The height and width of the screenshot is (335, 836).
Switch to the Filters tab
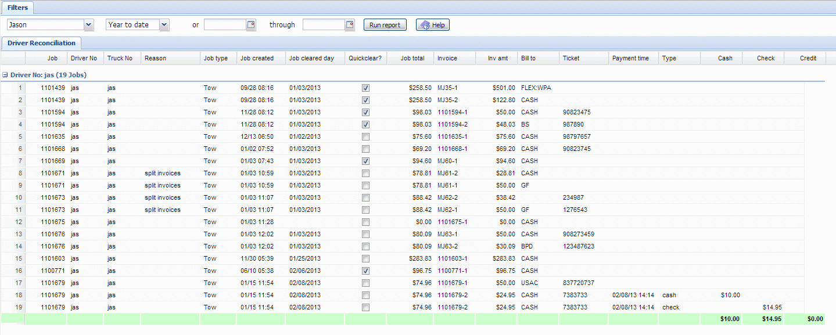[x=17, y=8]
